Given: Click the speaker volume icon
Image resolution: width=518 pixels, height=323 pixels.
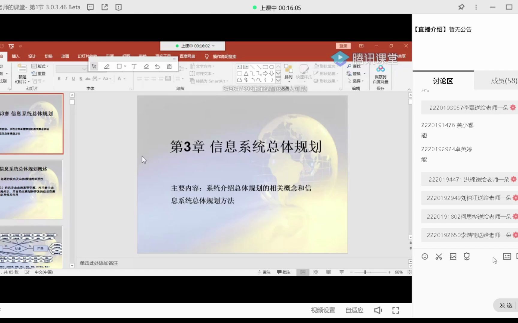Looking at the screenshot, I should 378,310.
